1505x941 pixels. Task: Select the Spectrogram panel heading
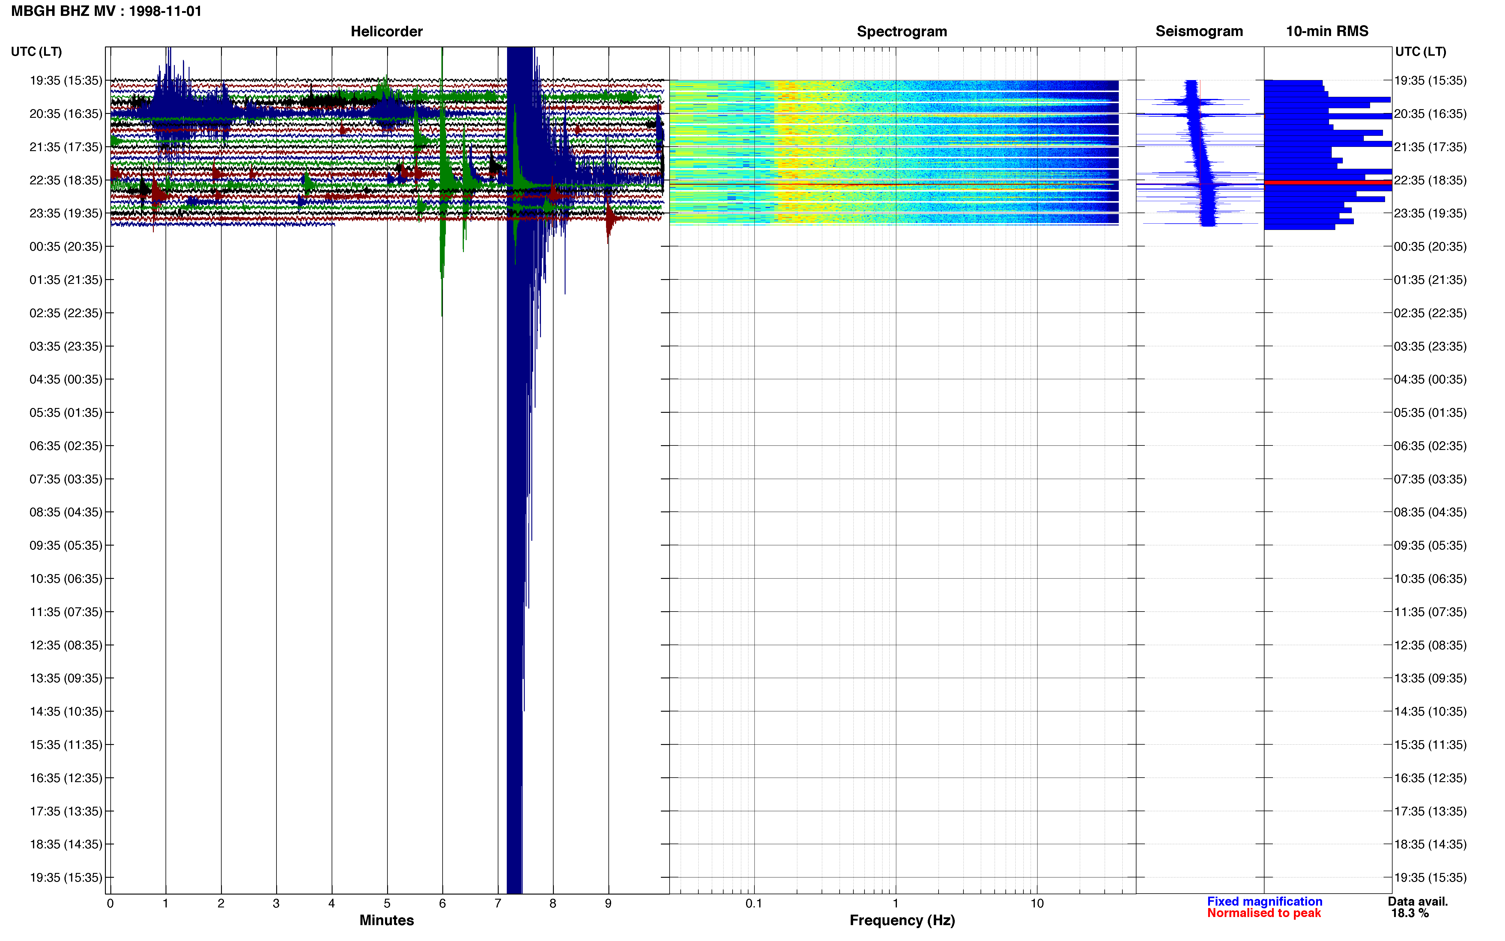(902, 31)
